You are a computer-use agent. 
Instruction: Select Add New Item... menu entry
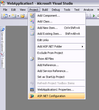[57, 28]
